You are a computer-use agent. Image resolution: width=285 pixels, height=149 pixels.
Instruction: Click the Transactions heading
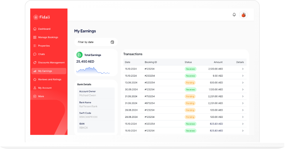click(x=133, y=54)
